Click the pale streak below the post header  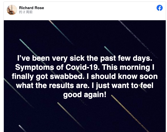coord(61,32)
